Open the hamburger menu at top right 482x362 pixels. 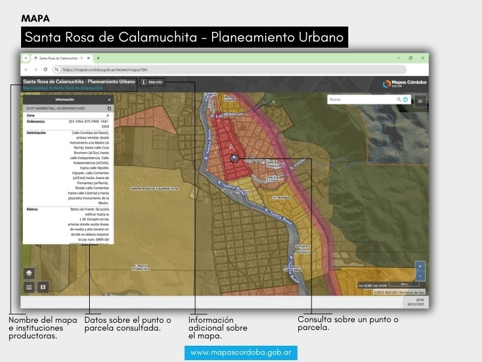[x=420, y=100]
